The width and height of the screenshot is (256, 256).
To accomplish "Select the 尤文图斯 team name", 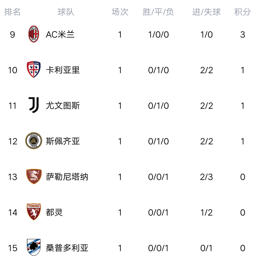I will click(x=63, y=106).
